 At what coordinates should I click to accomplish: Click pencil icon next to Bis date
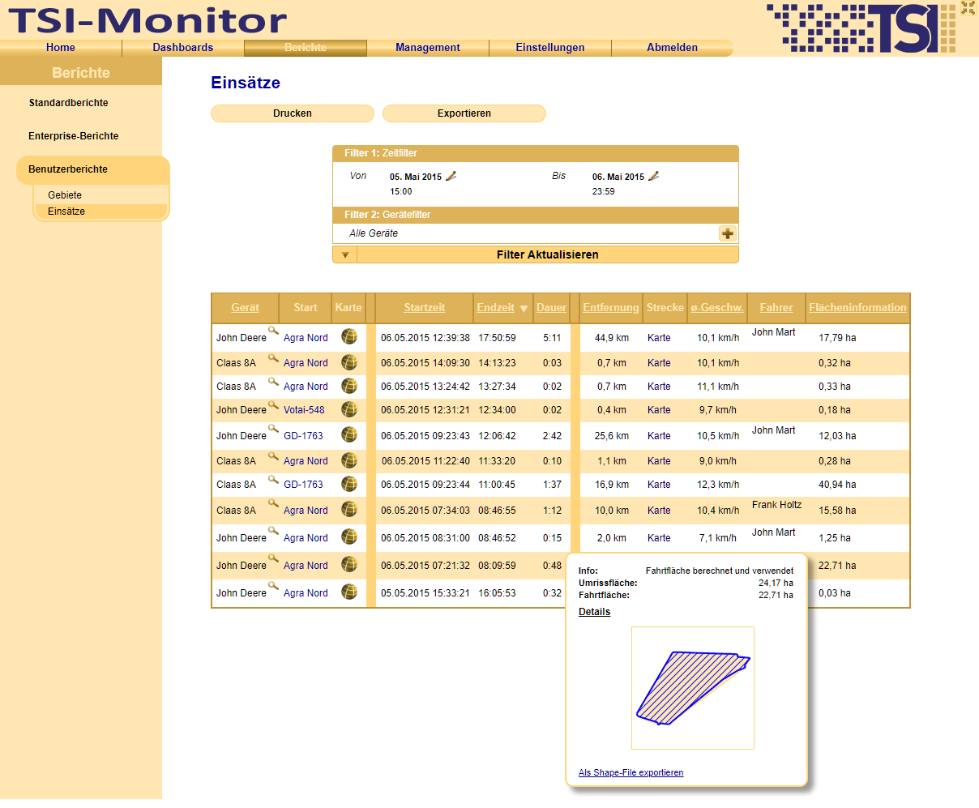tap(654, 176)
